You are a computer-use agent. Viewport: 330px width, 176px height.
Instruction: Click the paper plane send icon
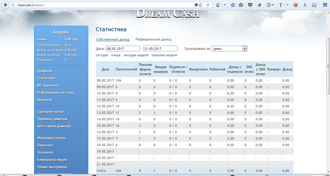259,5
